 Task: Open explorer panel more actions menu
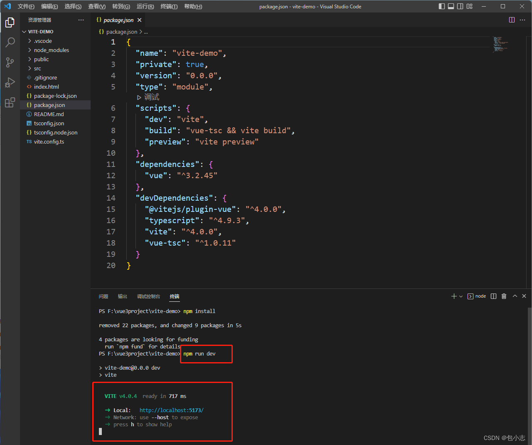pyautogui.click(x=81, y=20)
